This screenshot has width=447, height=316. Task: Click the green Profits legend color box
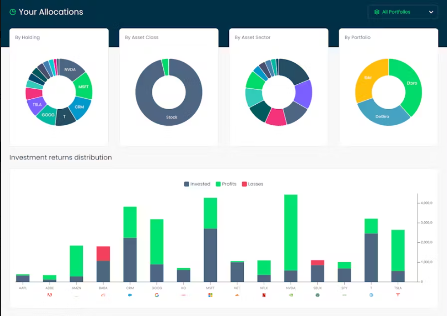218,184
